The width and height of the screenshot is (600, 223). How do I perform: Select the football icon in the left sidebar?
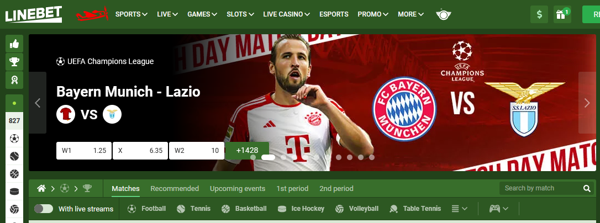(14, 139)
